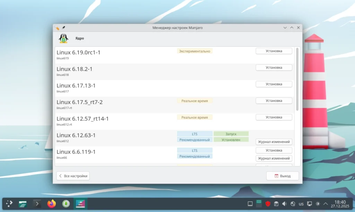The image size is (355, 212).
Task: Click the 'linux612-rt' package name
Action: point(64,125)
